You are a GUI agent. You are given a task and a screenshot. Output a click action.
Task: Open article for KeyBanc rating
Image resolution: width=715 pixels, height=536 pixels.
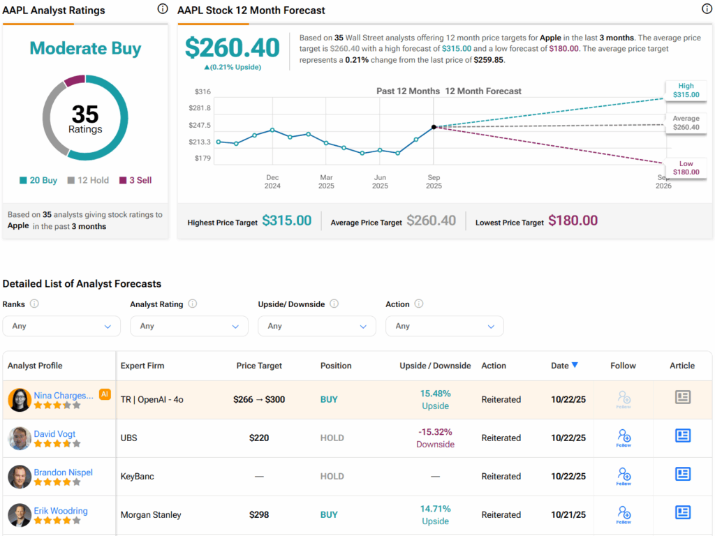682,475
